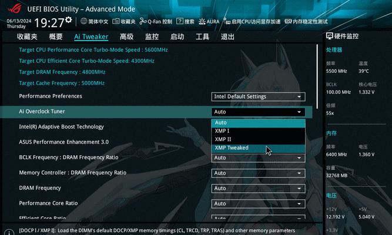The image size is (392, 235).
Task: Click the gear icon beside clock
Action: [69, 20]
